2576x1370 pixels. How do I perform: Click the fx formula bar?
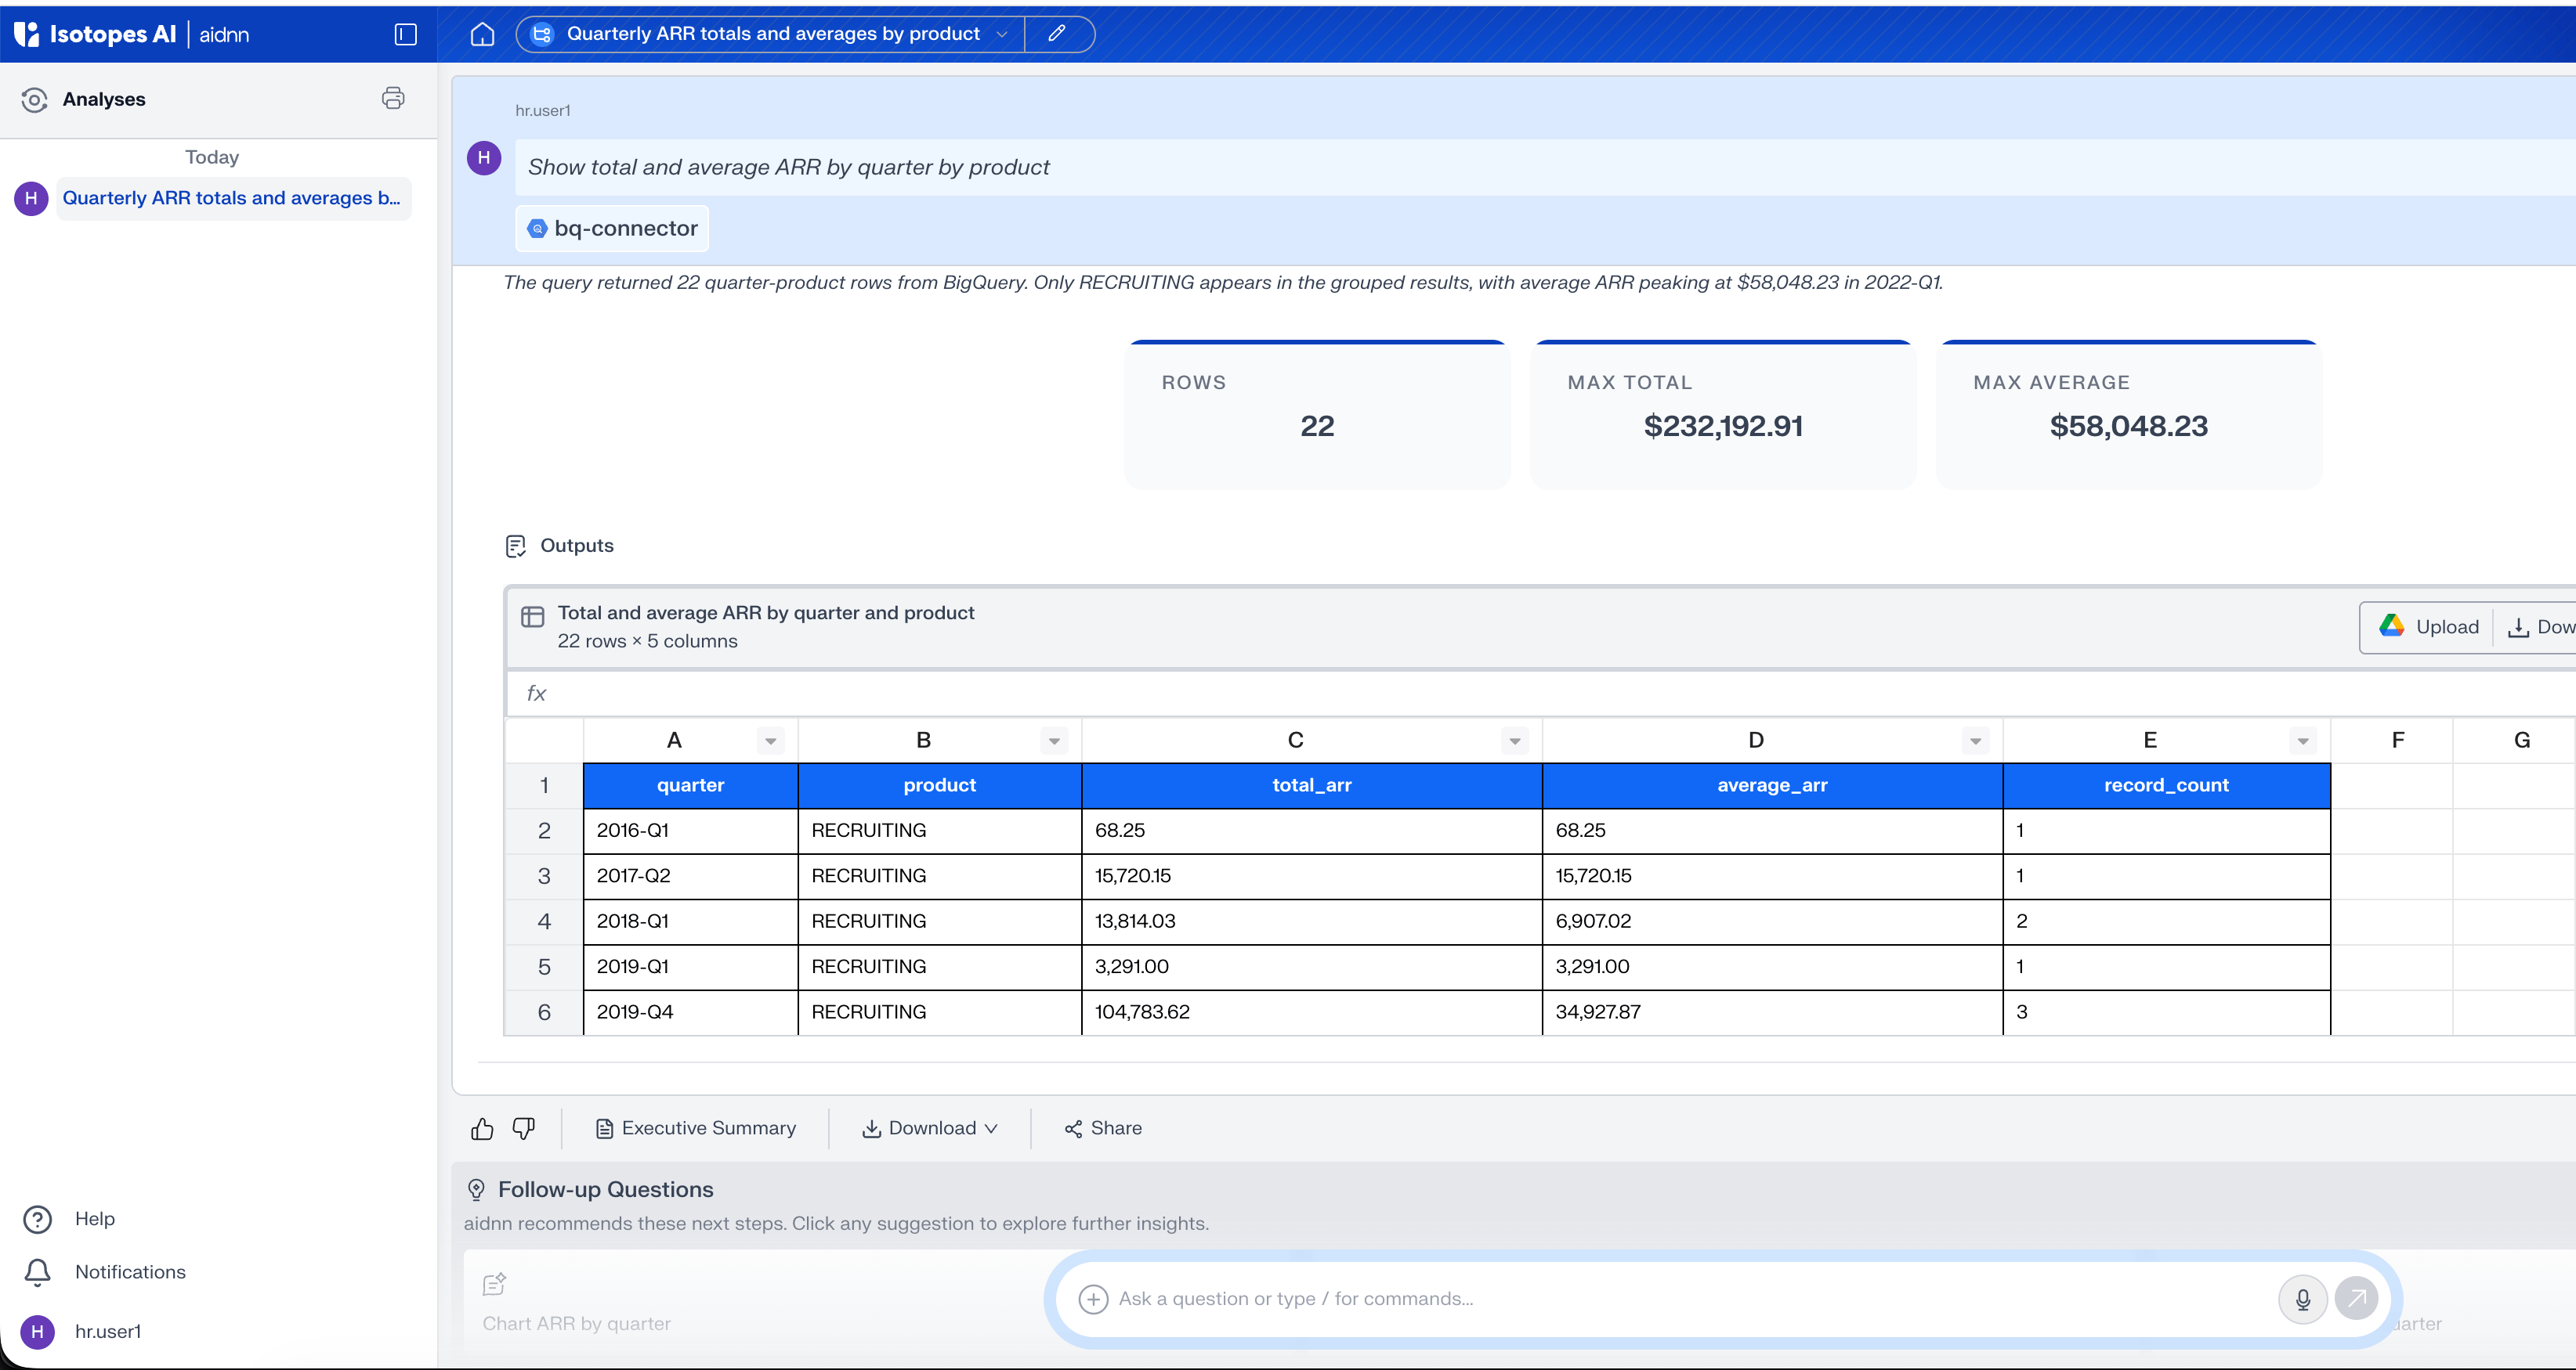tap(1540, 694)
